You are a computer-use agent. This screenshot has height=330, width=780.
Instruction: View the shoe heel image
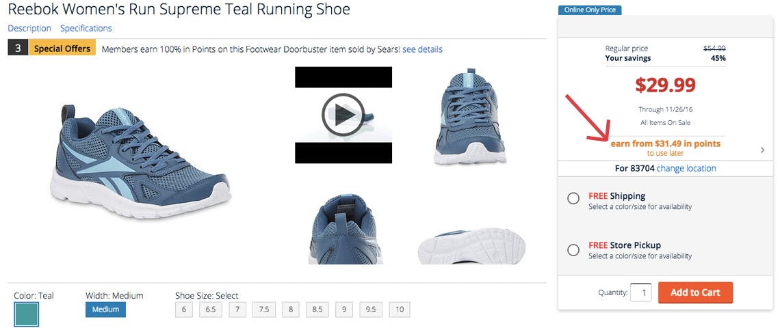[x=346, y=229]
